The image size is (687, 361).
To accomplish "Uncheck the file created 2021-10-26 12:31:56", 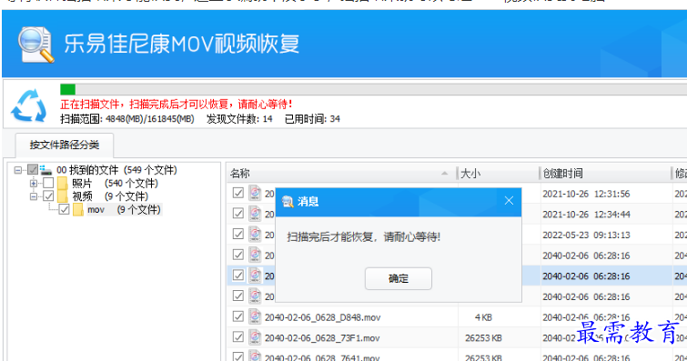I will coord(237,193).
